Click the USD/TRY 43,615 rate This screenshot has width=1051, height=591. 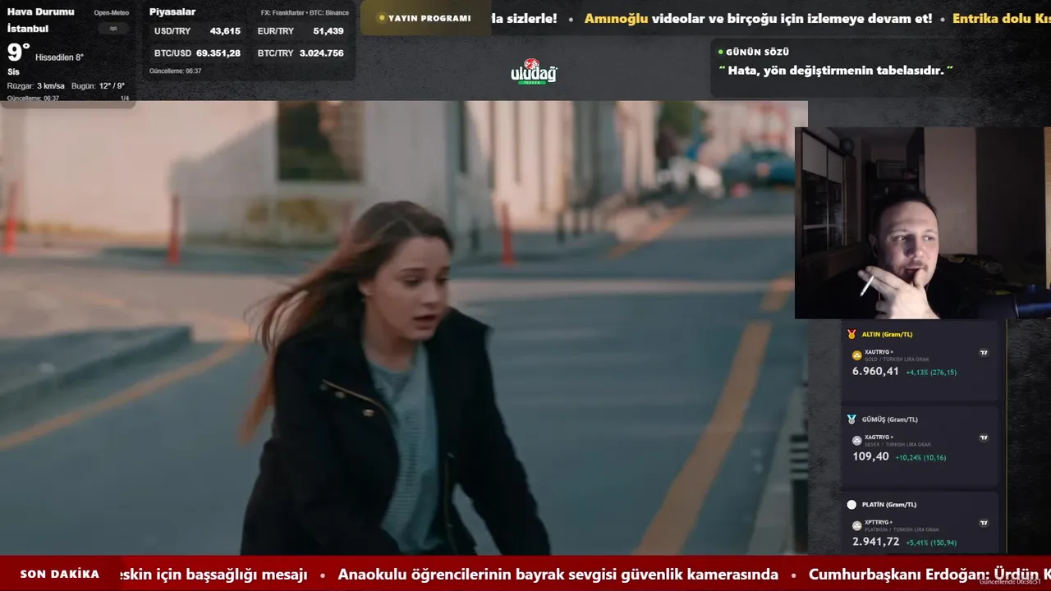click(197, 31)
